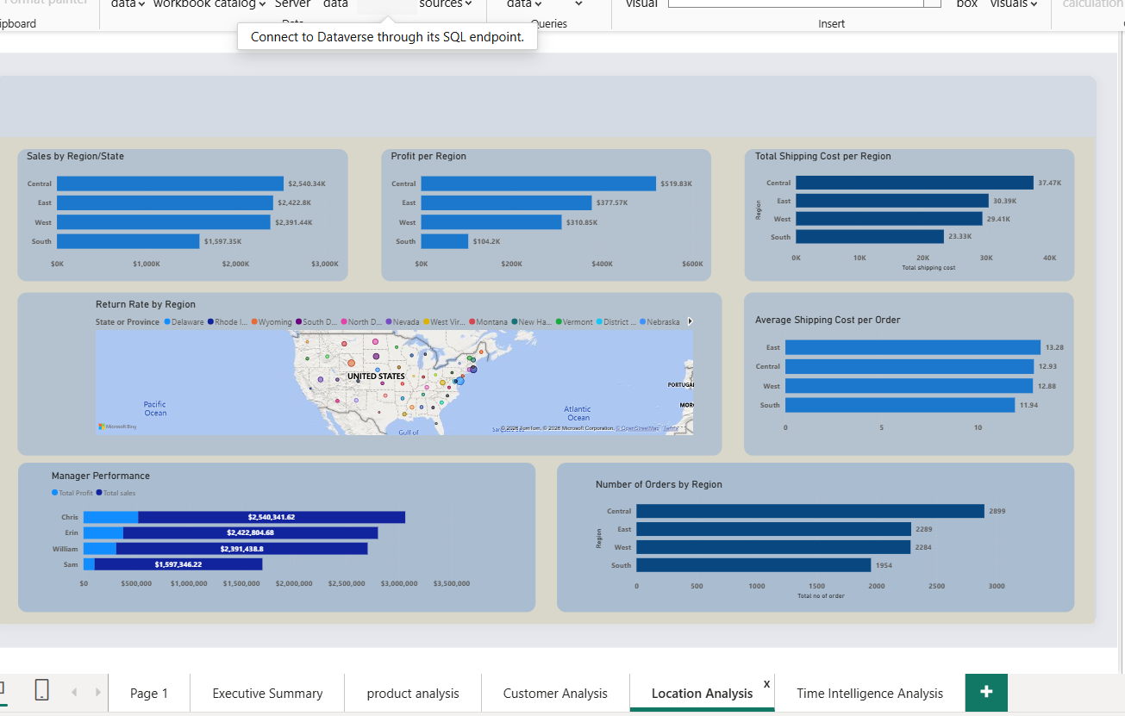Click 'Sales by Region/State' chart title

pos(75,156)
